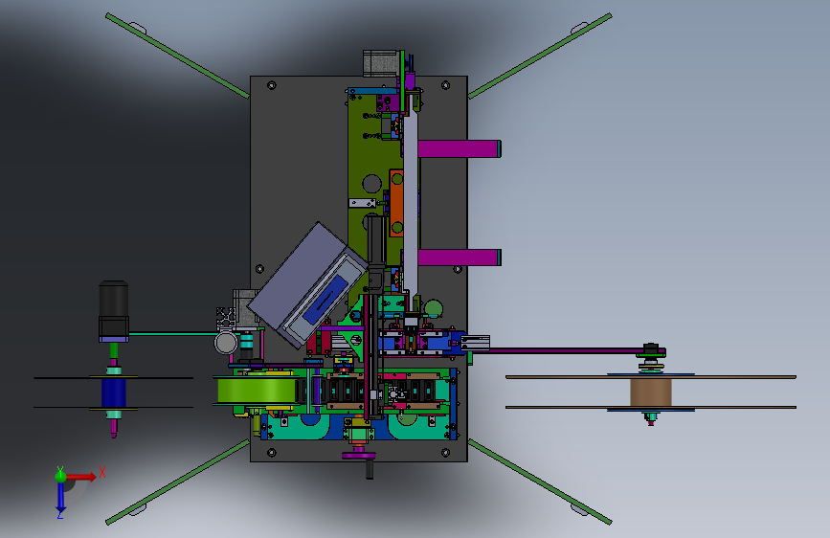
Task: Select the top-right green support leg
Action: tap(540, 56)
